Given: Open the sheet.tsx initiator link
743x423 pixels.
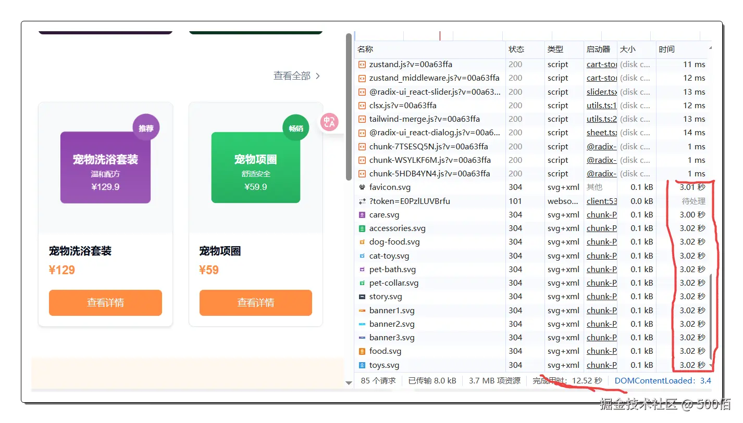Looking at the screenshot, I should (x=602, y=133).
